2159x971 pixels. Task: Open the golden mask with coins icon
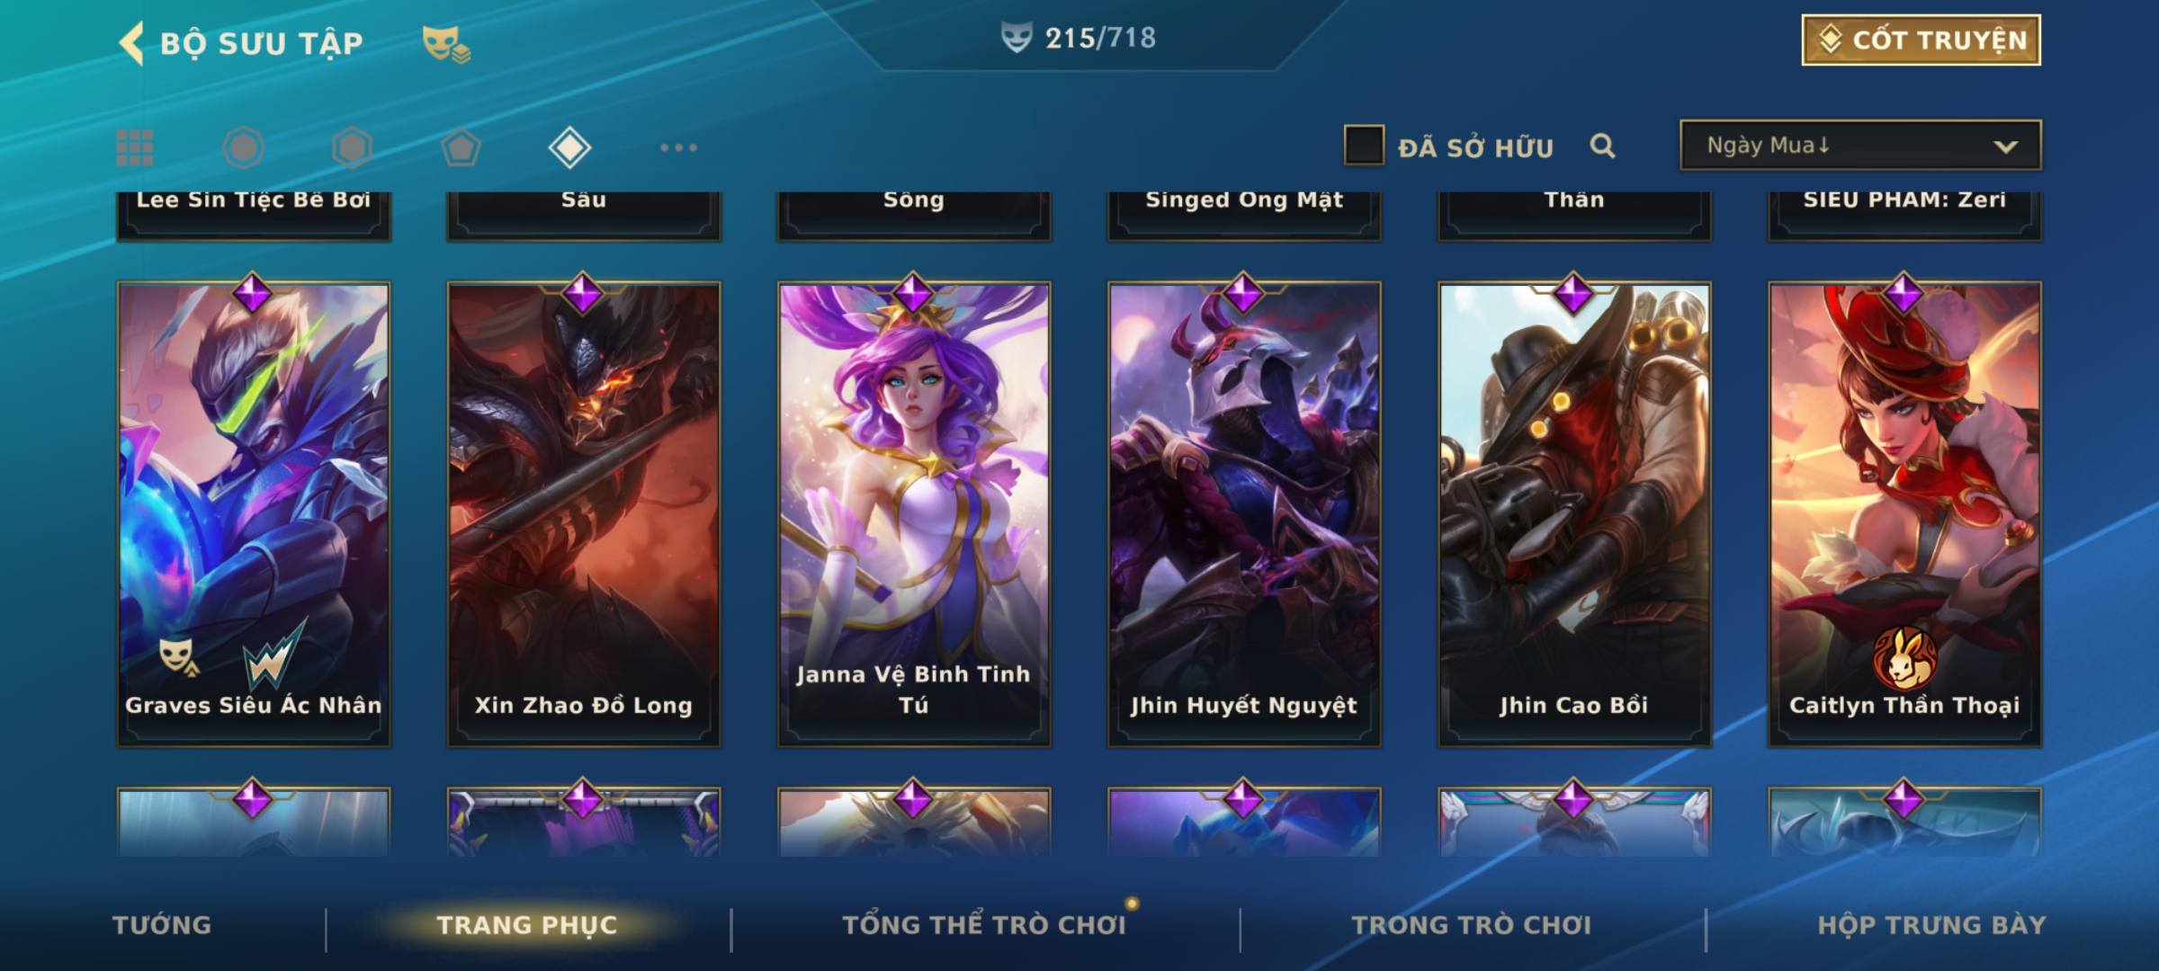pyautogui.click(x=446, y=44)
